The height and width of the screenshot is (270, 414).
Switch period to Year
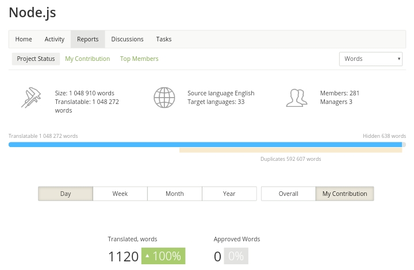point(229,194)
